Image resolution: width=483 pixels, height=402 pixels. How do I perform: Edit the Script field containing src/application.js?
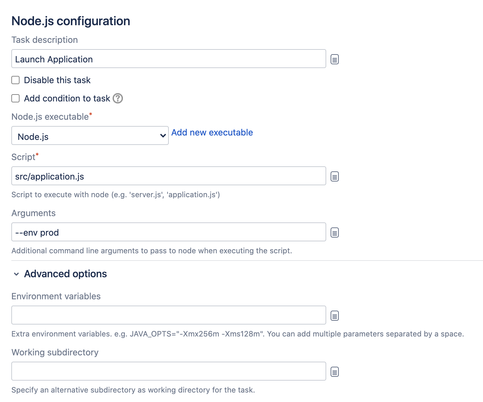coord(169,176)
